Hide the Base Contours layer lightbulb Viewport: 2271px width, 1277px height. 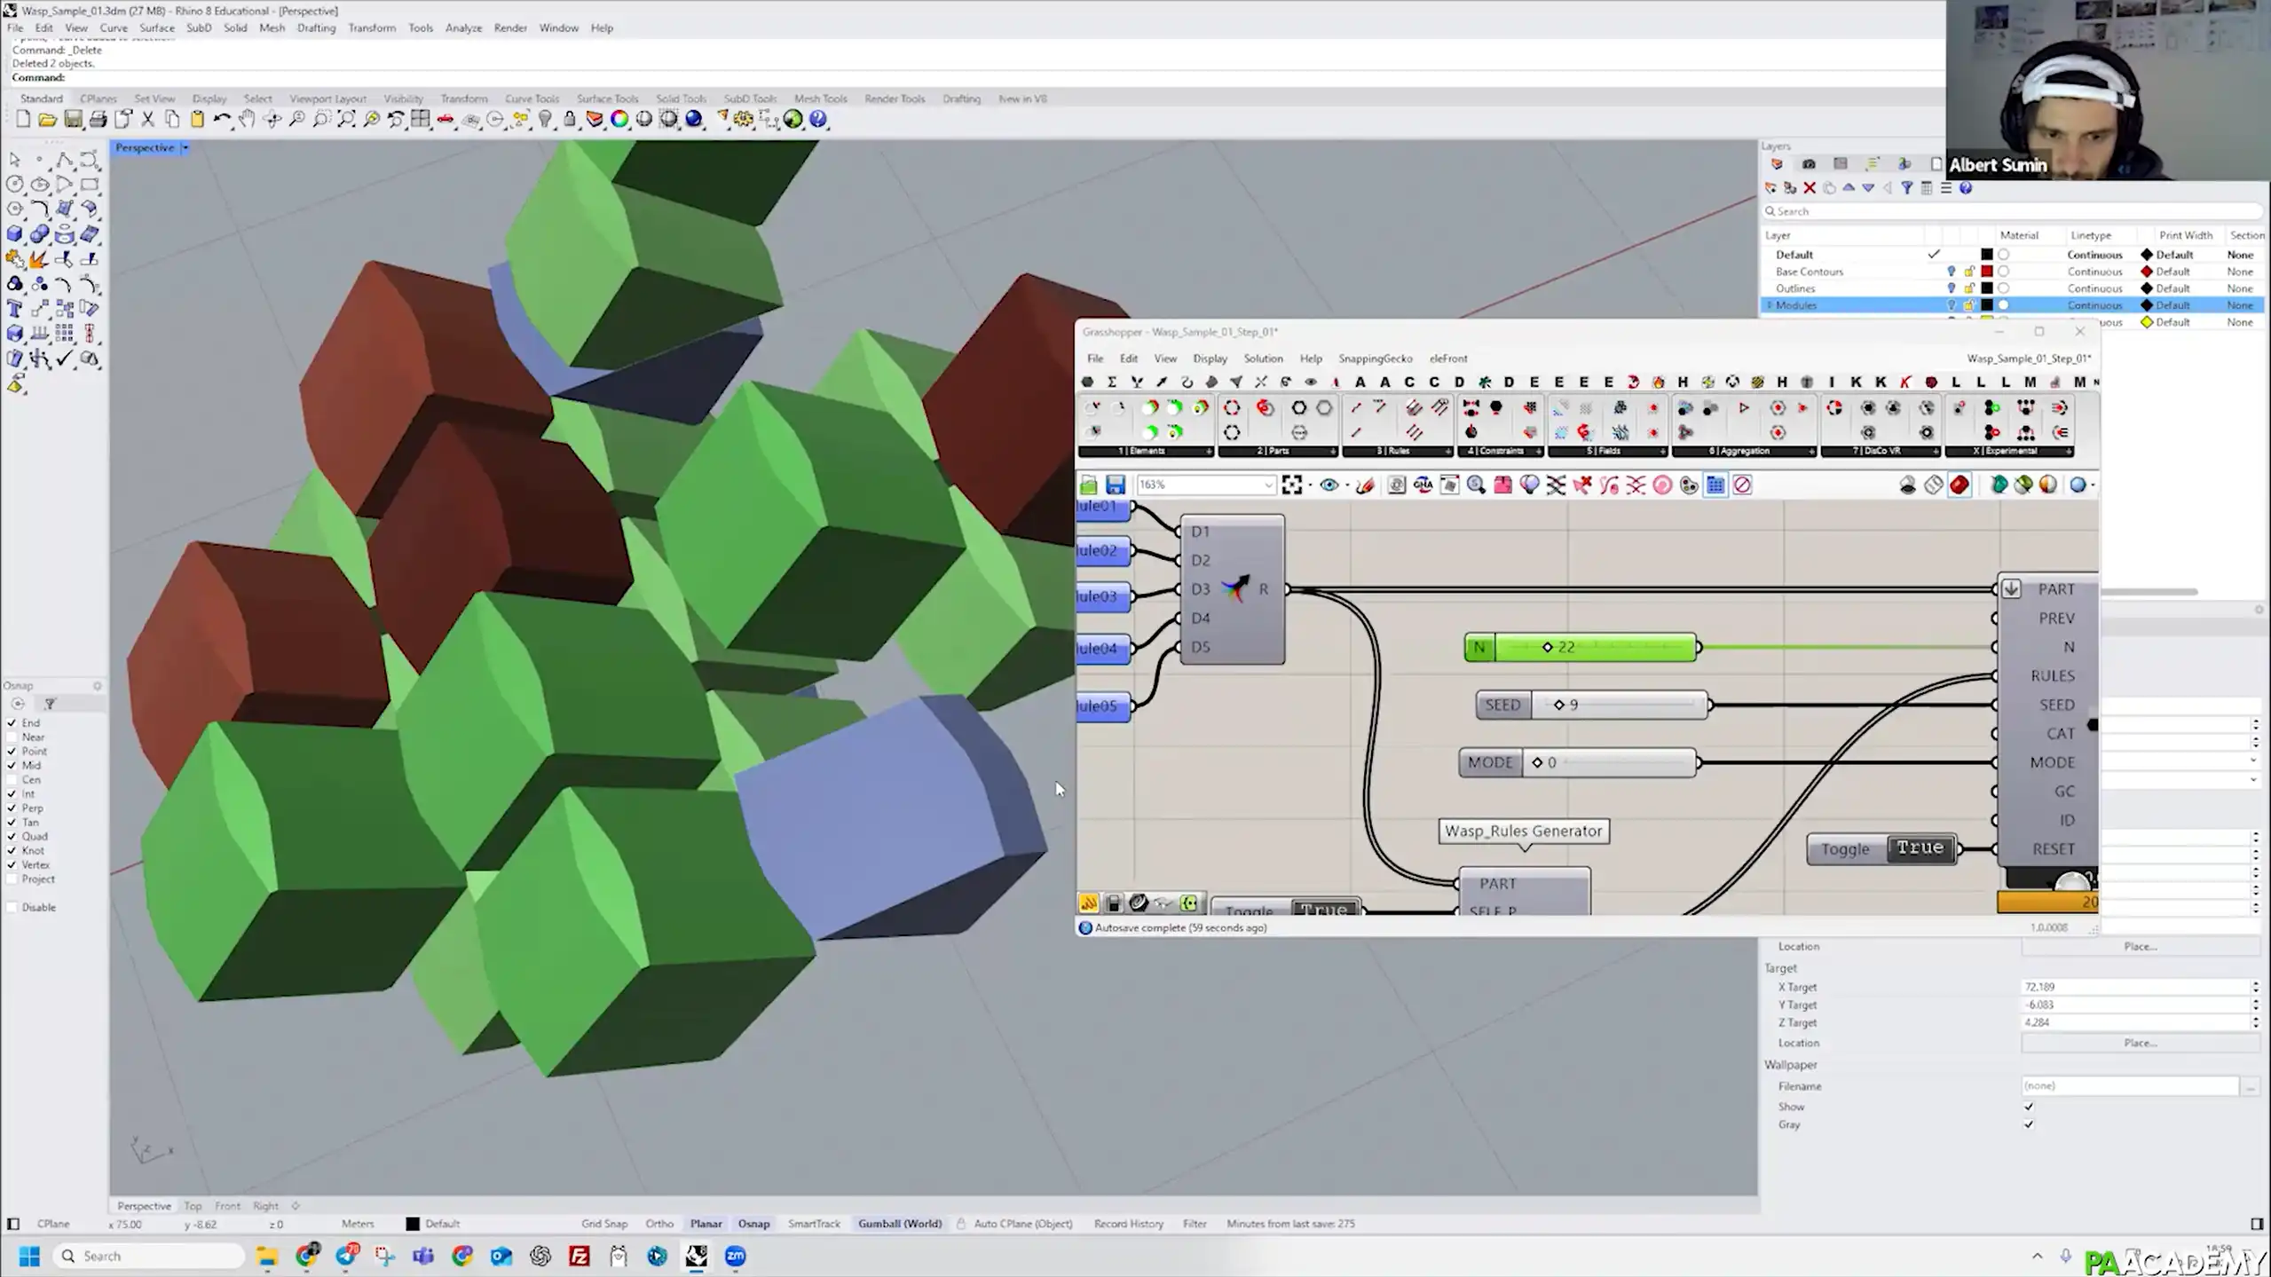1951,272
